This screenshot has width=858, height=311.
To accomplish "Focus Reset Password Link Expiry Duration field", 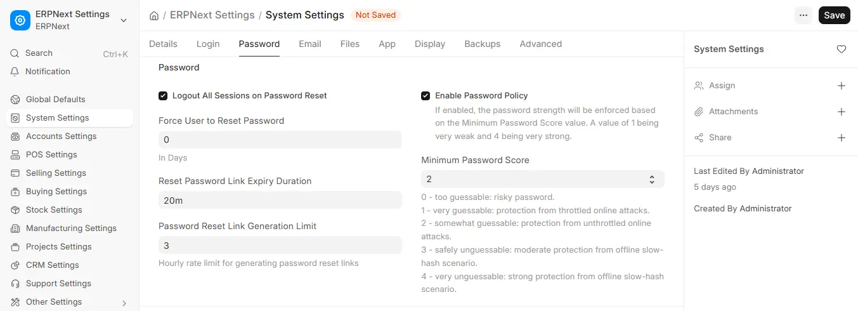I will click(x=280, y=200).
